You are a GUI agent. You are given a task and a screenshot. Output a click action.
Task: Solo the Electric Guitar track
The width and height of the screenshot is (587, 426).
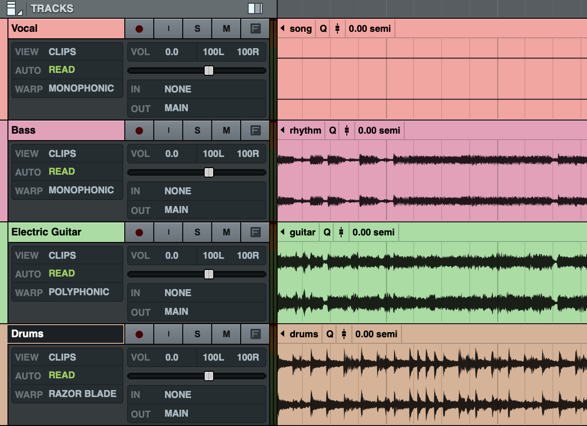pos(197,232)
